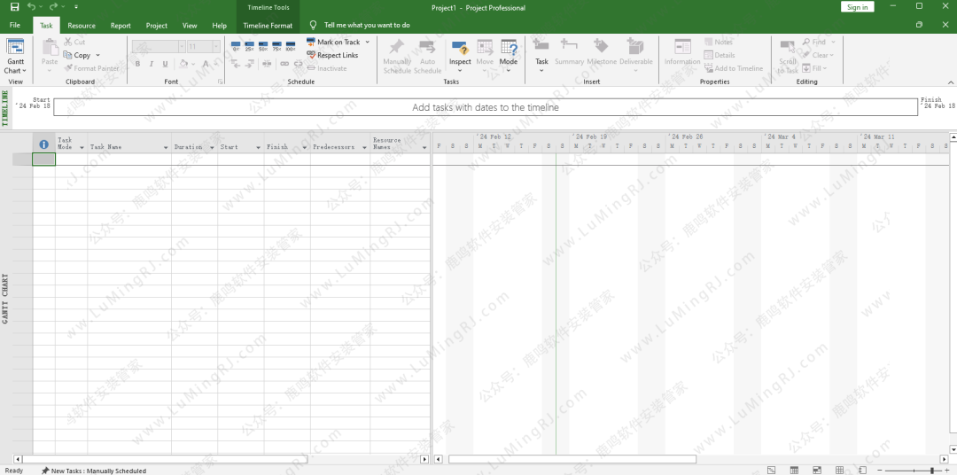
Task: Mark task as 100% complete
Action: [291, 45]
